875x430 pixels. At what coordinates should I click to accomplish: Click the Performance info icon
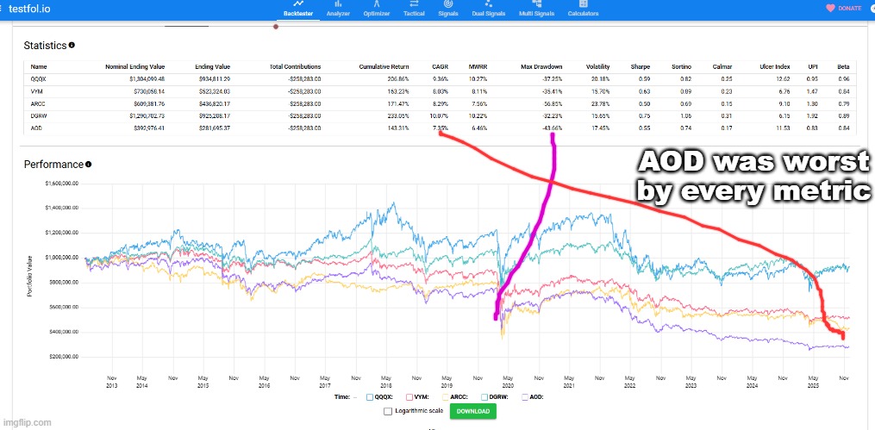[x=88, y=164]
